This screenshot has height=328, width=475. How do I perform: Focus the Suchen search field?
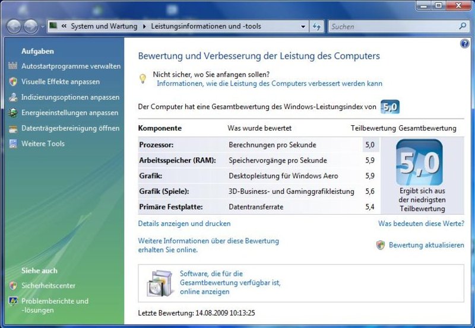pyautogui.click(x=393, y=27)
